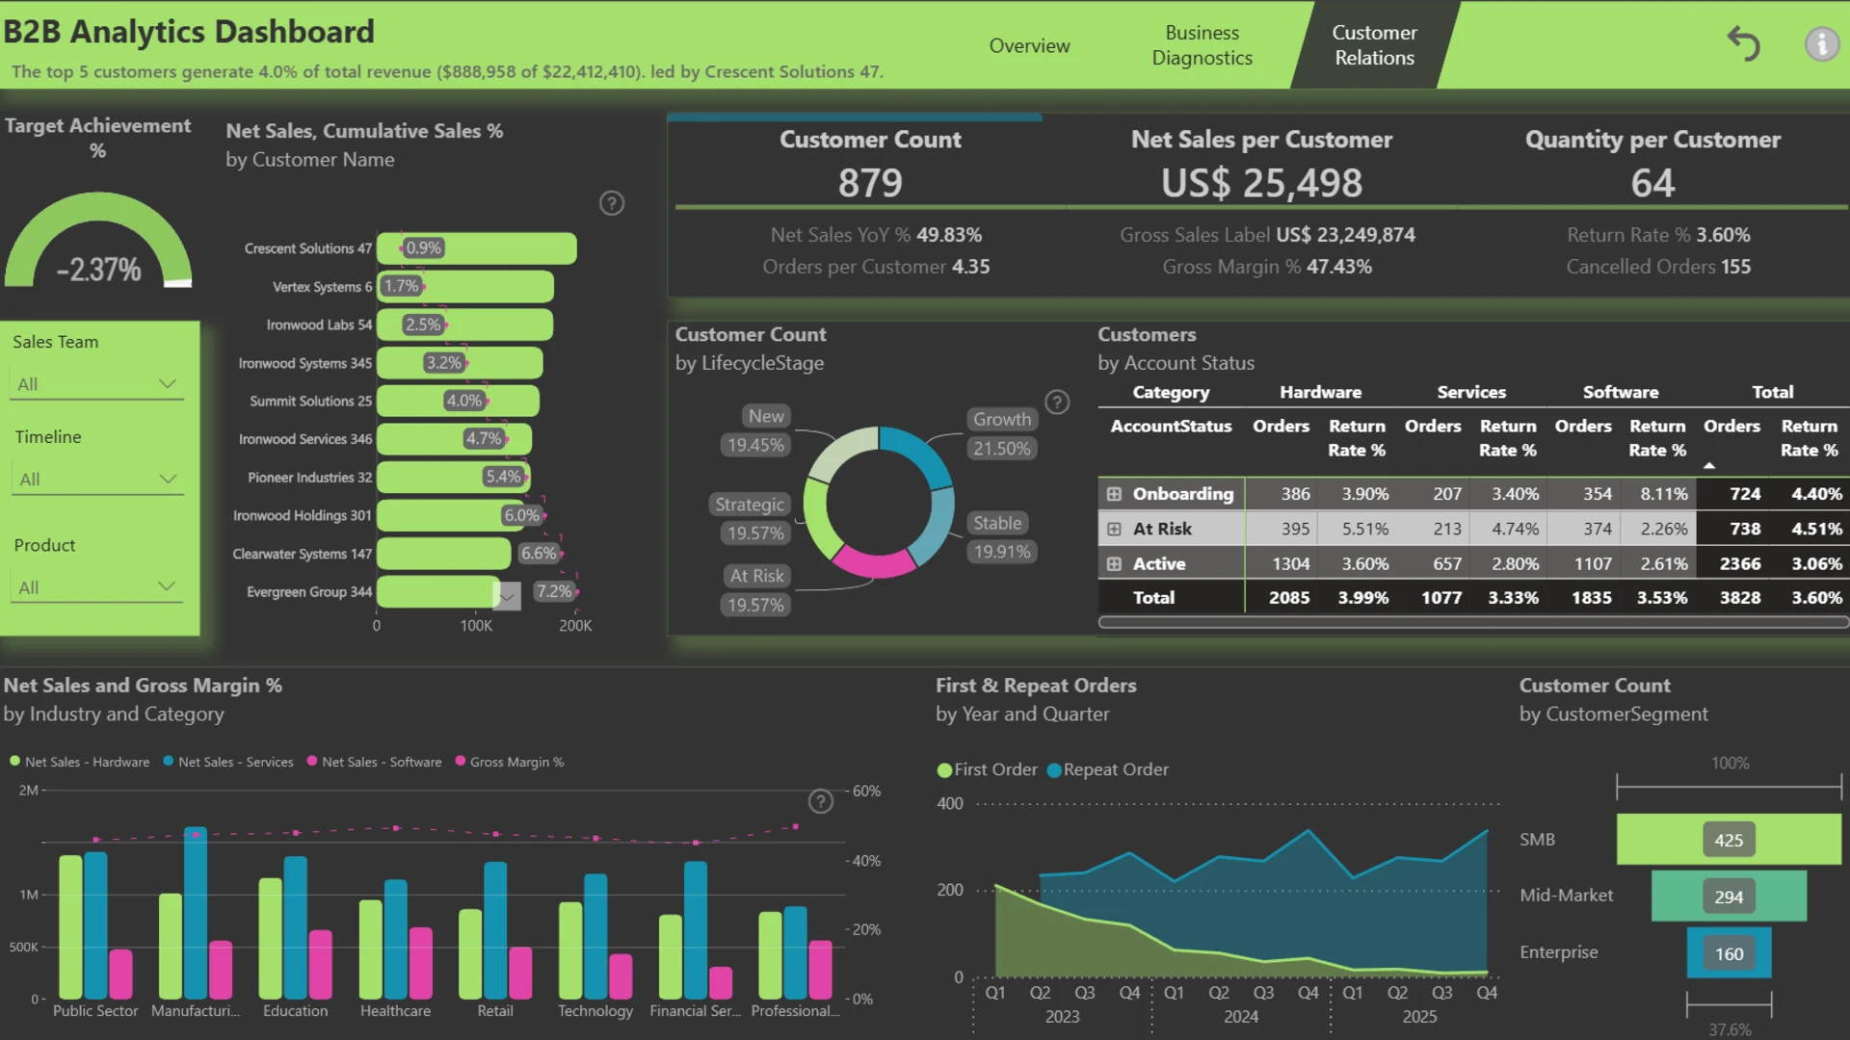This screenshot has height=1040, width=1850.
Task: Click help icon on Net Sales Gross Margin chart
Action: [x=820, y=801]
